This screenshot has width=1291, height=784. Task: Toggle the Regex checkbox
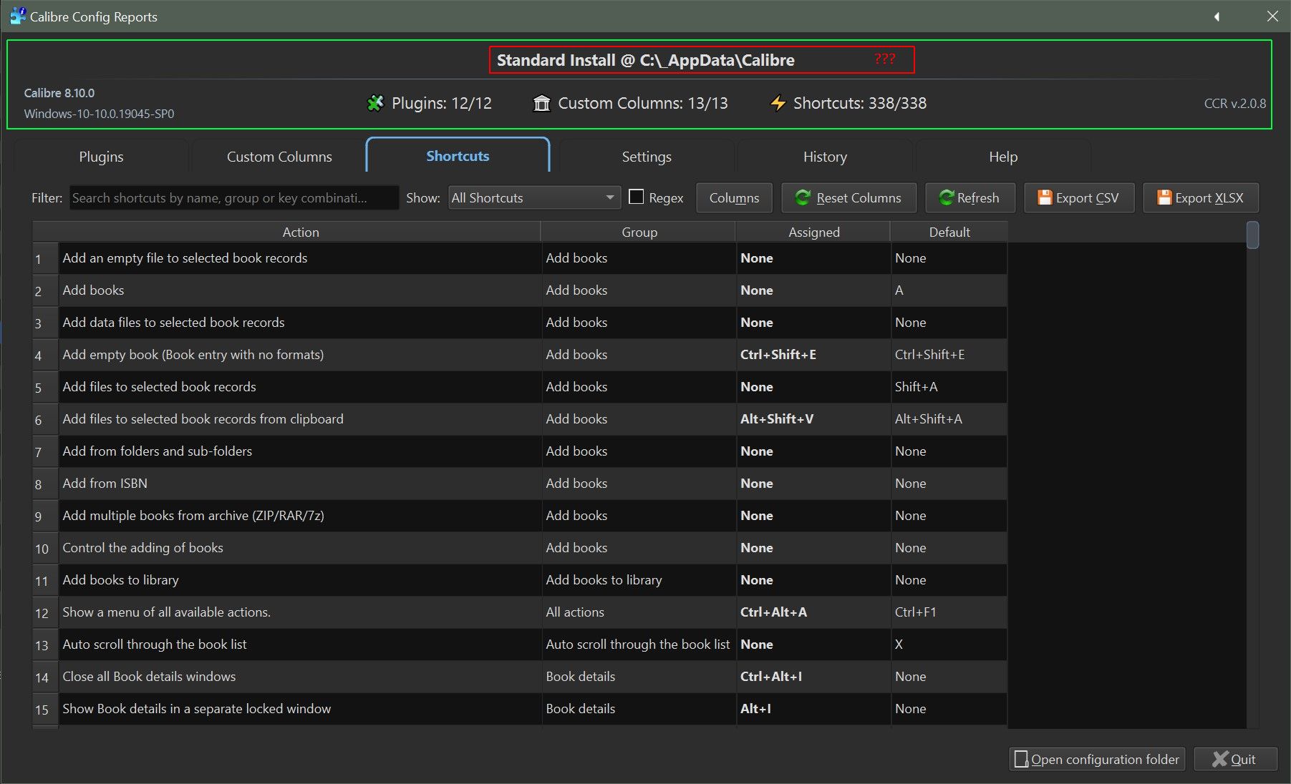click(636, 197)
